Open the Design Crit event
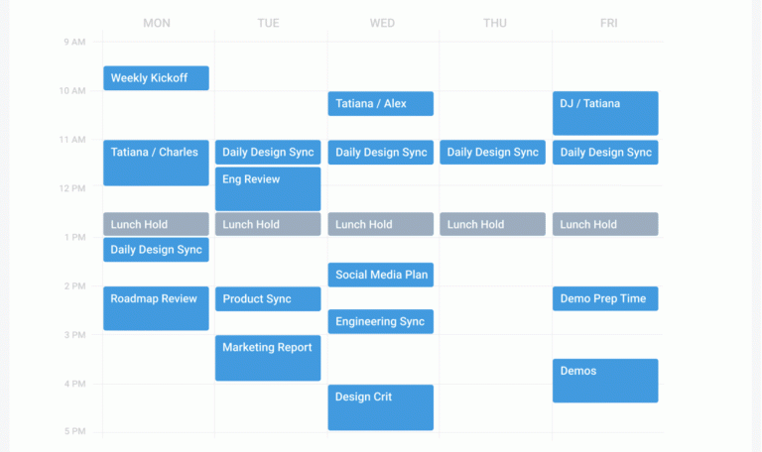The height and width of the screenshot is (452, 762). click(381, 407)
